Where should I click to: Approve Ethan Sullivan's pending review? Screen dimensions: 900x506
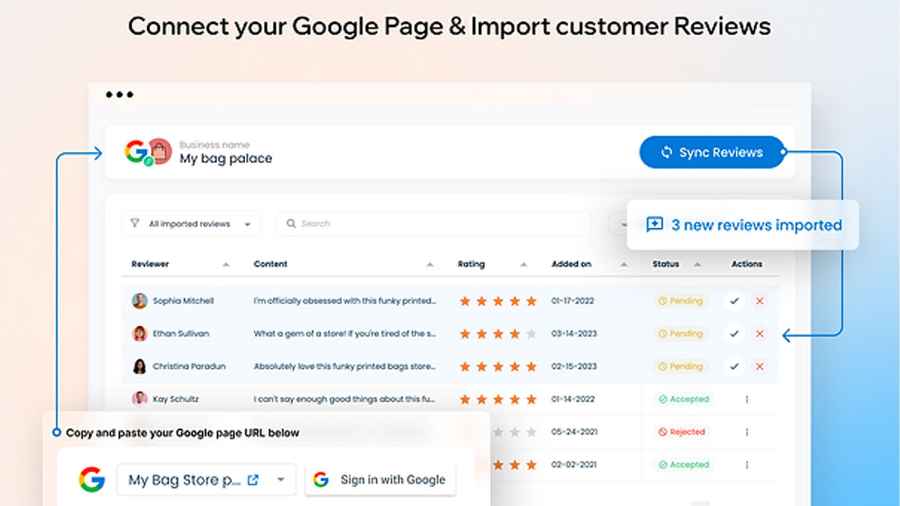pos(734,334)
